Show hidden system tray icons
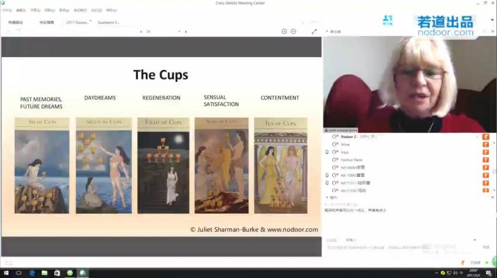 click(436, 273)
